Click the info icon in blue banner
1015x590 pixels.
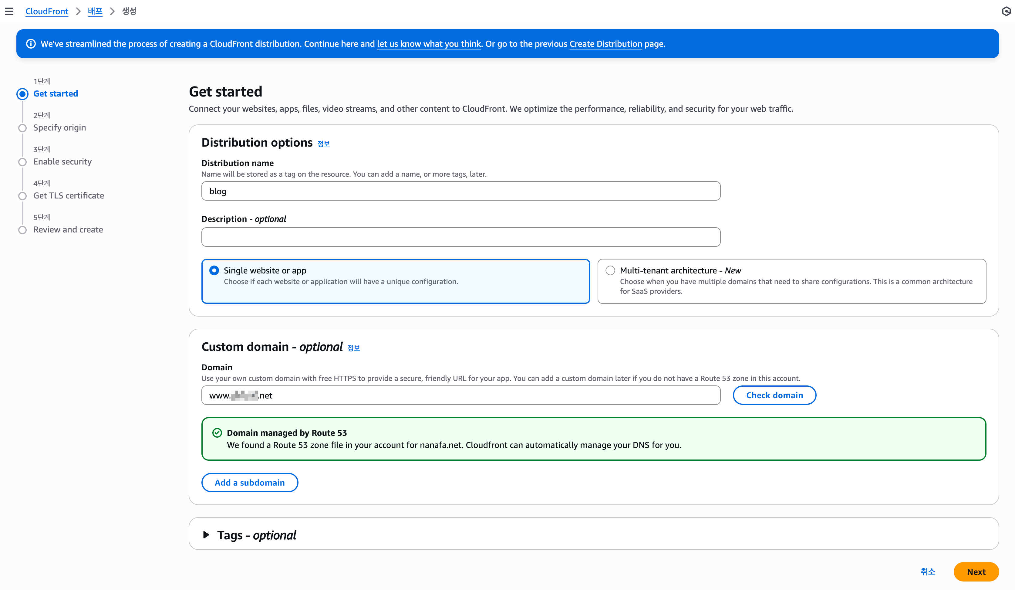point(31,44)
